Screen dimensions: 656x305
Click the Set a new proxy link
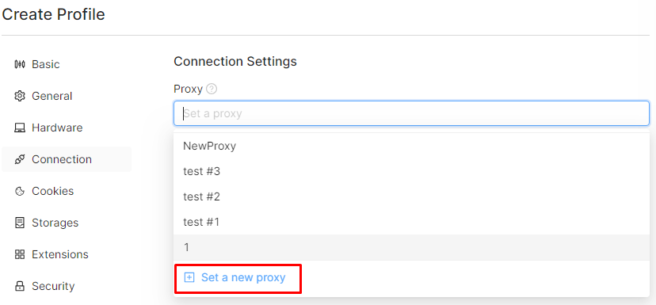tap(243, 277)
